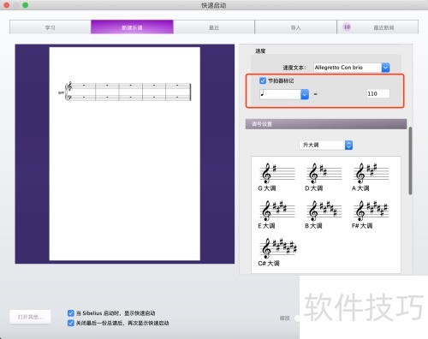Click the metronome tempo value field 110
Screen dimensions: 428x339
click(378, 94)
